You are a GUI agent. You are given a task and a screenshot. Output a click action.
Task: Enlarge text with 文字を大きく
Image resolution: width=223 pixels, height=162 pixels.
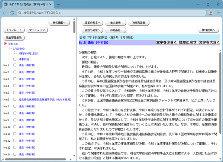click(x=209, y=42)
